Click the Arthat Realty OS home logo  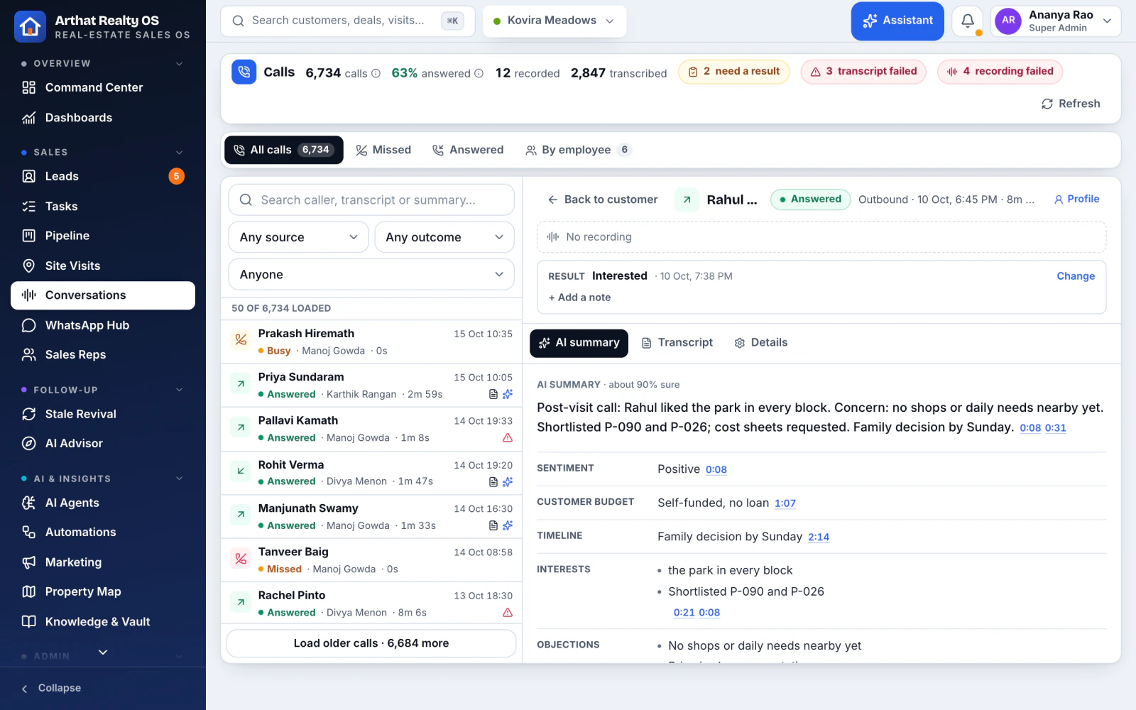pyautogui.click(x=30, y=27)
